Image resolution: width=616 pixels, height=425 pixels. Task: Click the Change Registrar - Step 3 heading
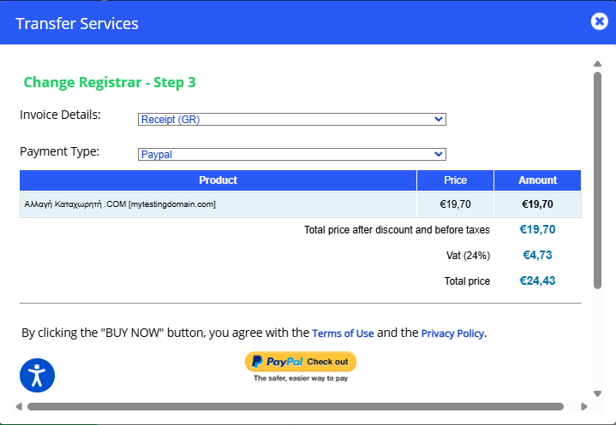[110, 83]
